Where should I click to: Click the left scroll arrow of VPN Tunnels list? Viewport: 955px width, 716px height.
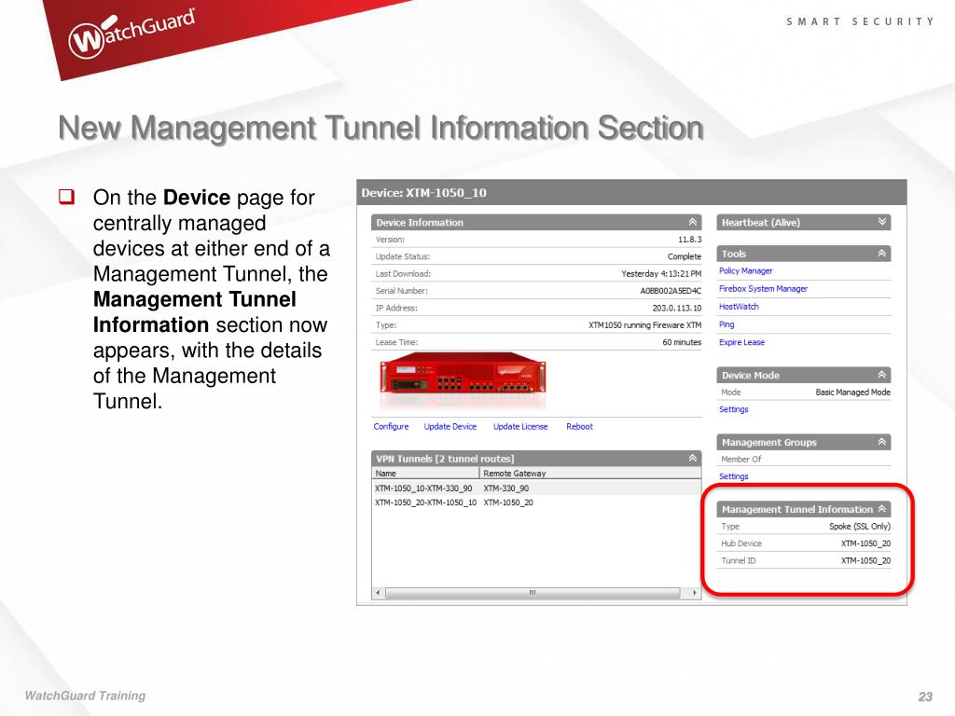pyautogui.click(x=379, y=592)
